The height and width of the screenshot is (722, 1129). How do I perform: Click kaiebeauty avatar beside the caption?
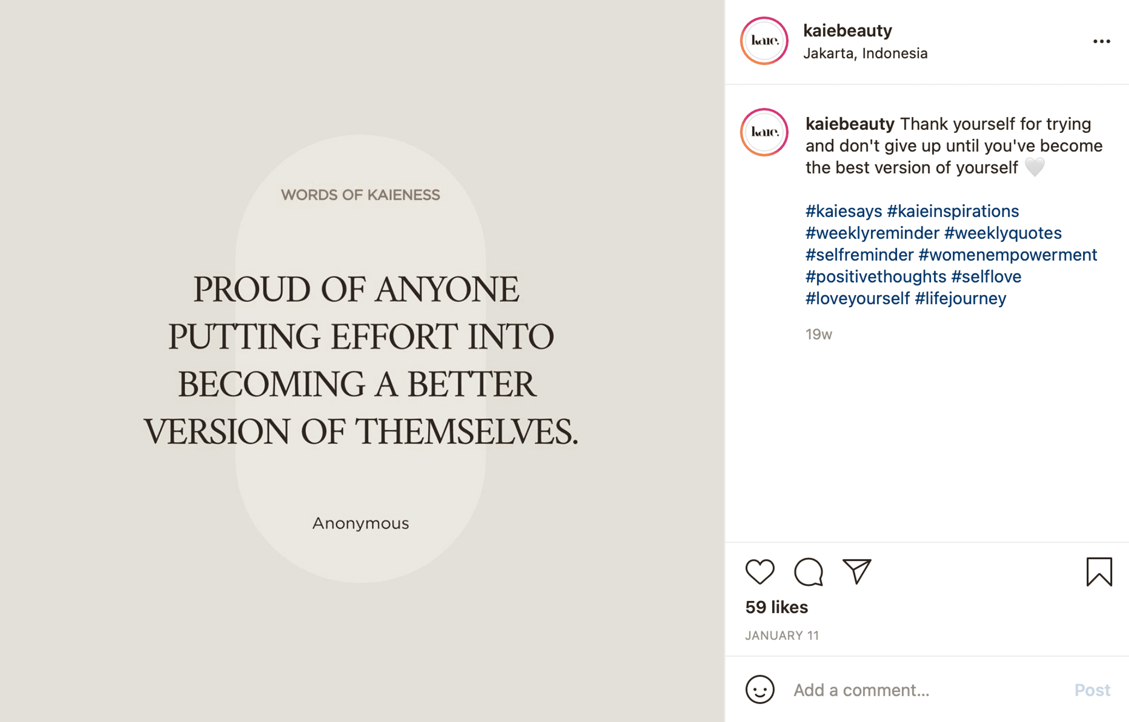(764, 132)
